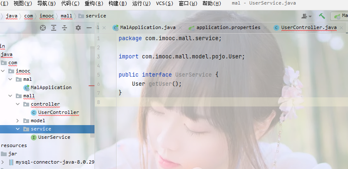Open the 构建(B) menu
The width and height of the screenshot is (348, 169).
point(118,3)
